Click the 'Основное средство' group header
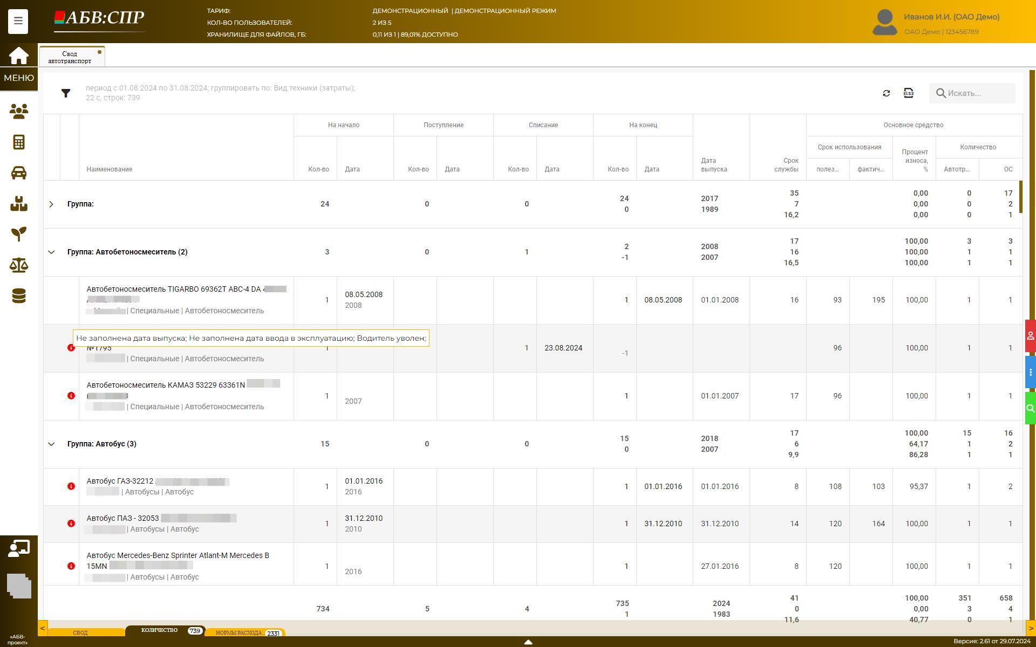Image resolution: width=1036 pixels, height=647 pixels. click(x=914, y=125)
